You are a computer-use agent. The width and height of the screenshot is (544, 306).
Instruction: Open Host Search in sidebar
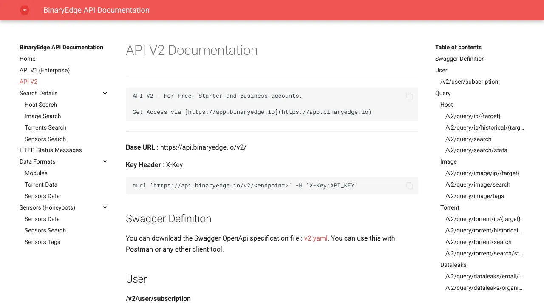click(41, 105)
